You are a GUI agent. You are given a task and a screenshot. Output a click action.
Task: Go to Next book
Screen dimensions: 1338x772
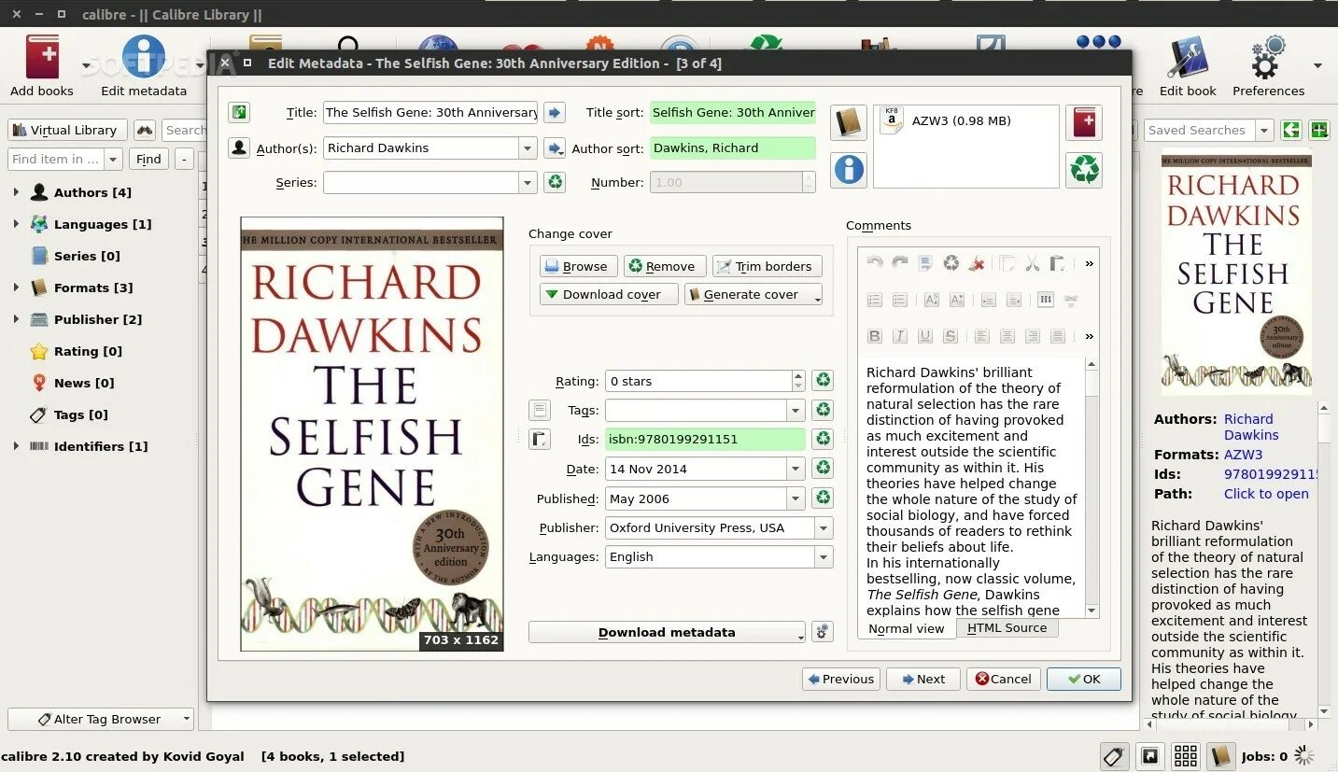click(923, 679)
